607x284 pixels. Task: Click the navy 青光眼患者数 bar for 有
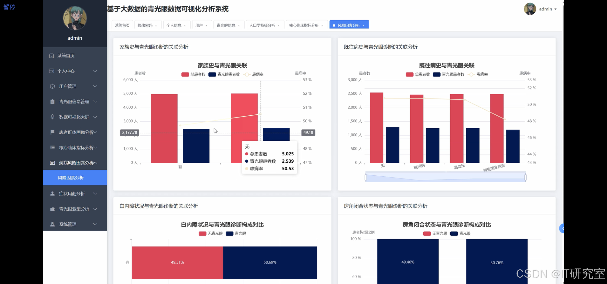196,146
